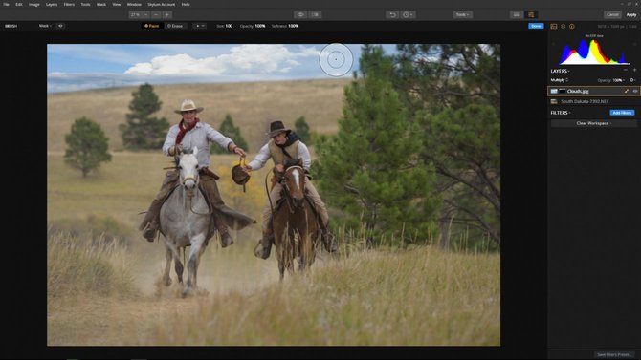
Task: Open the View menu
Action: click(x=117, y=4)
